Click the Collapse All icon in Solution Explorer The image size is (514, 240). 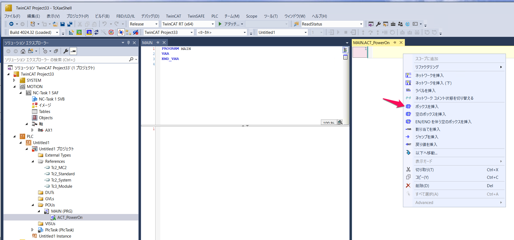pos(56,51)
